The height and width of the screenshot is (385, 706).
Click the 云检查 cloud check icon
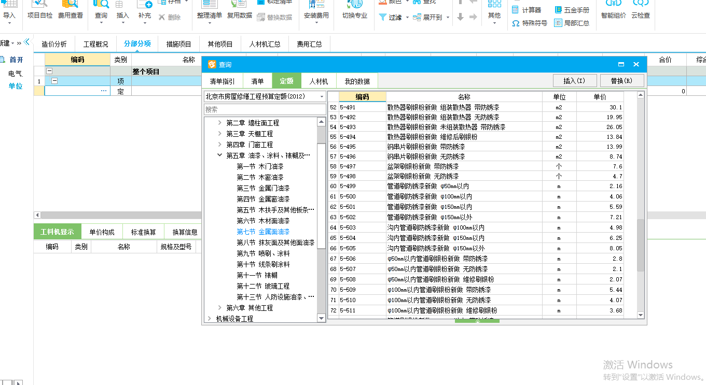click(641, 4)
